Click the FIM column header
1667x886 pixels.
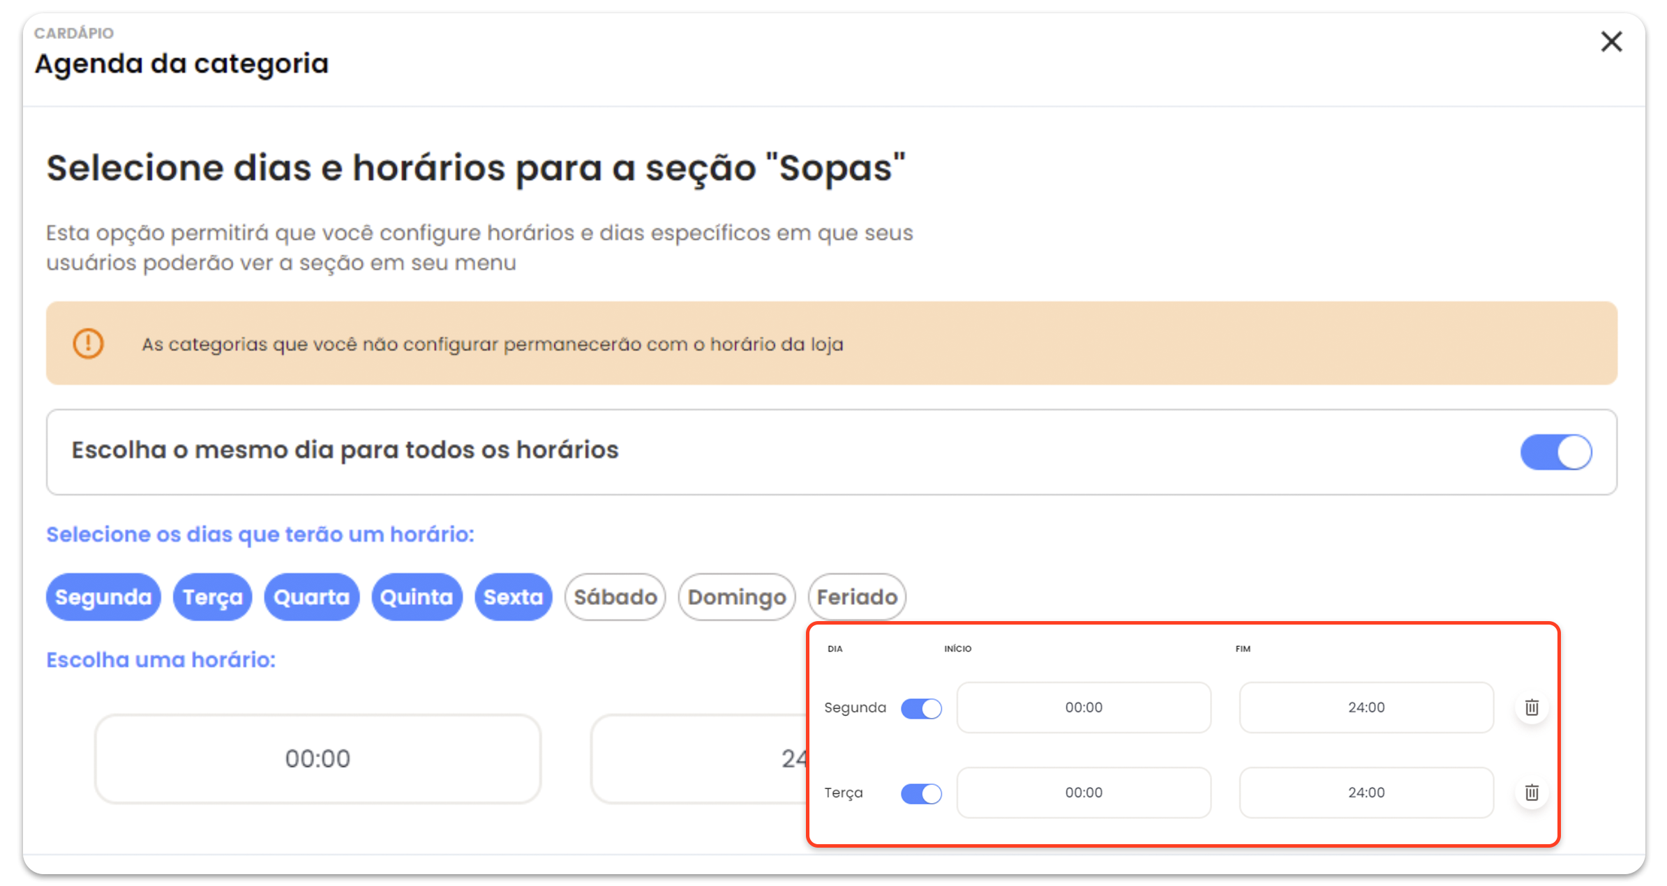click(x=1243, y=648)
